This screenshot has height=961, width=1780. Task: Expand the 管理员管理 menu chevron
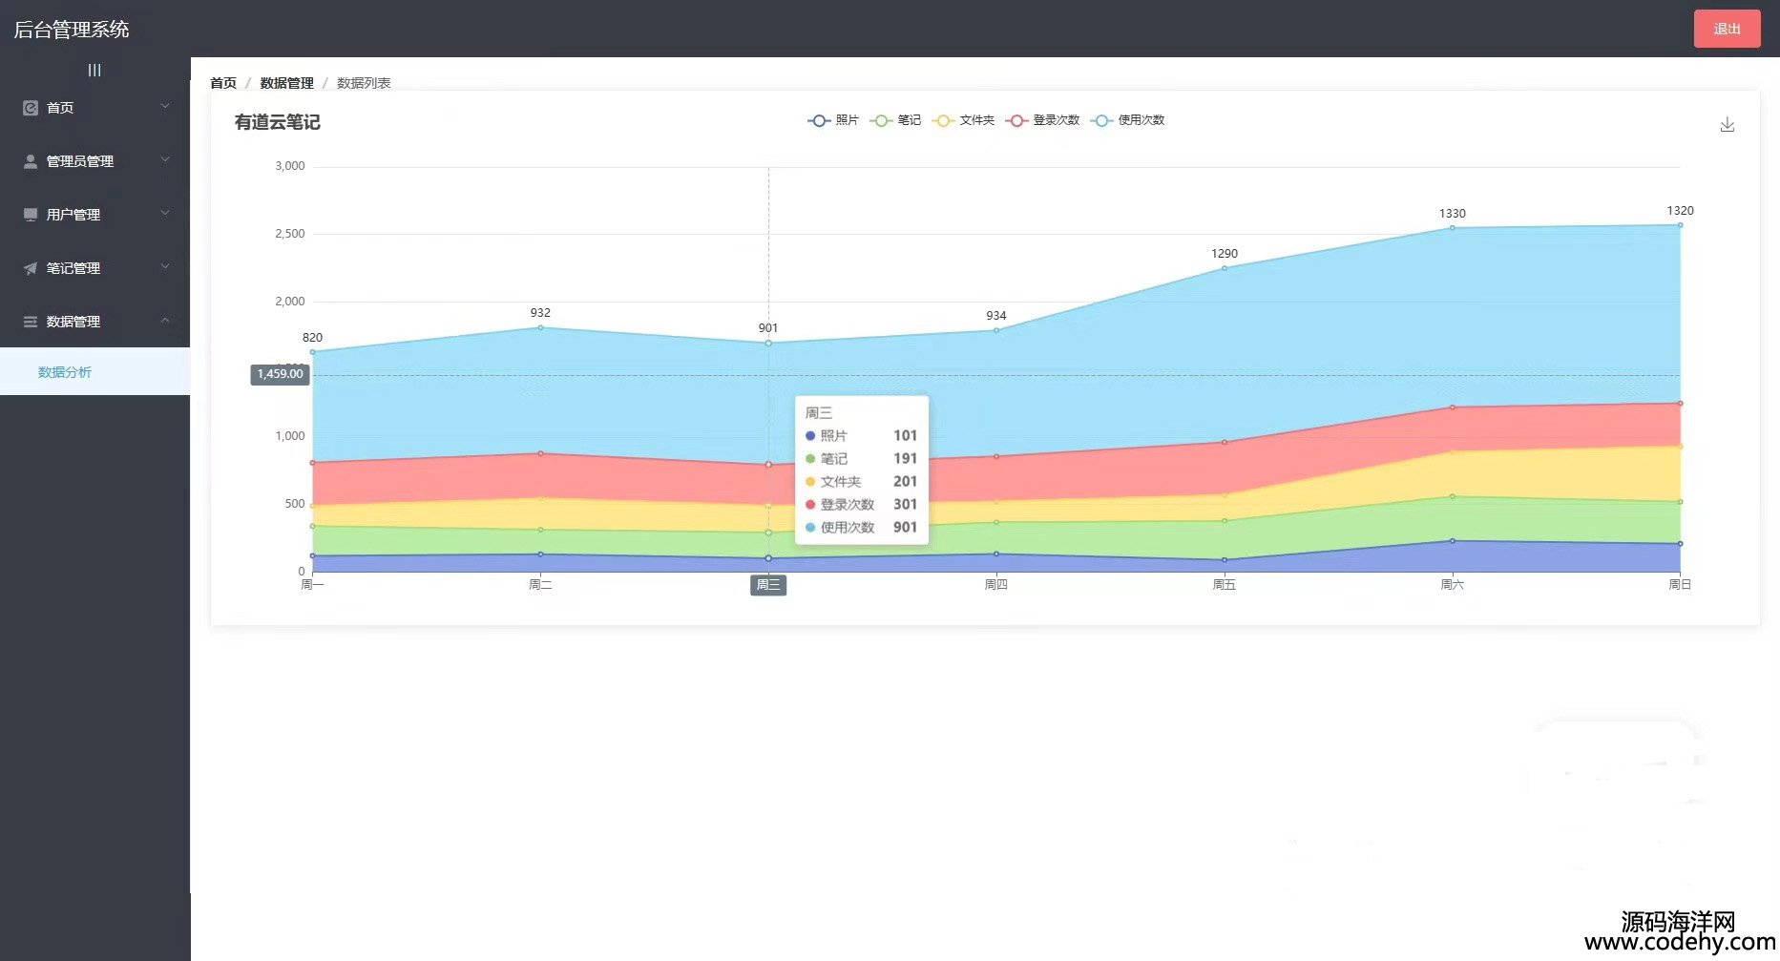pos(165,159)
